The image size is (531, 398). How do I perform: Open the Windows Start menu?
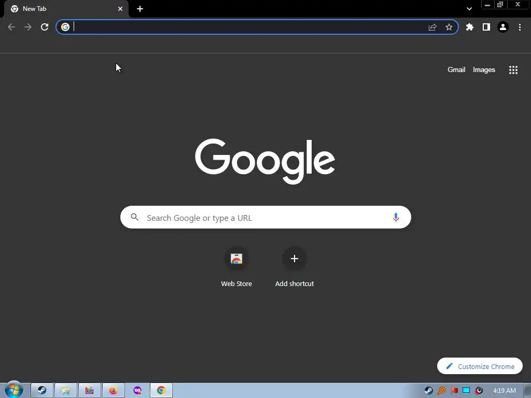(13, 390)
